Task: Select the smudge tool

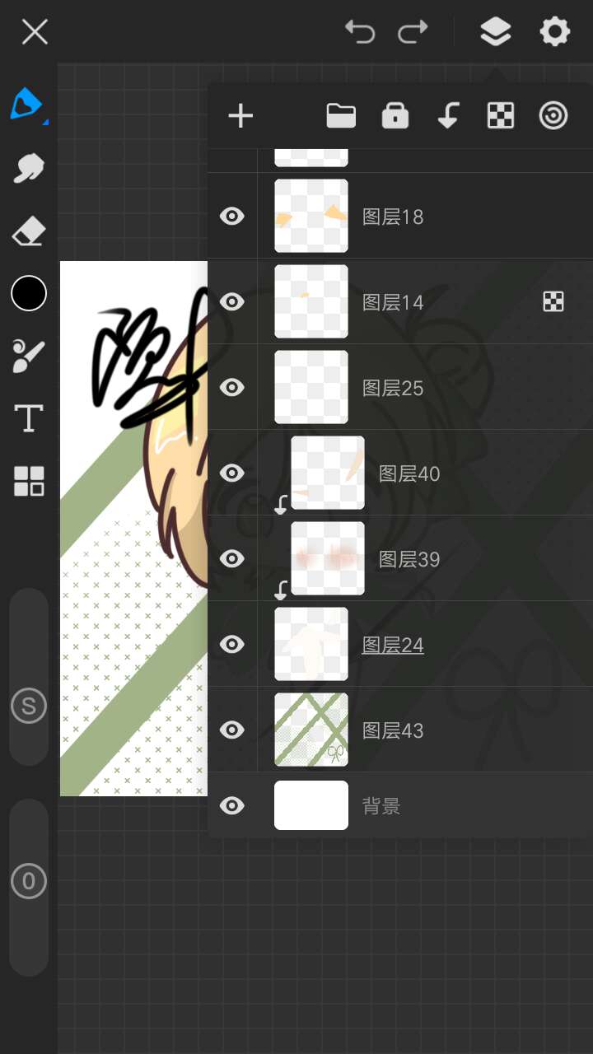Action: 28,168
